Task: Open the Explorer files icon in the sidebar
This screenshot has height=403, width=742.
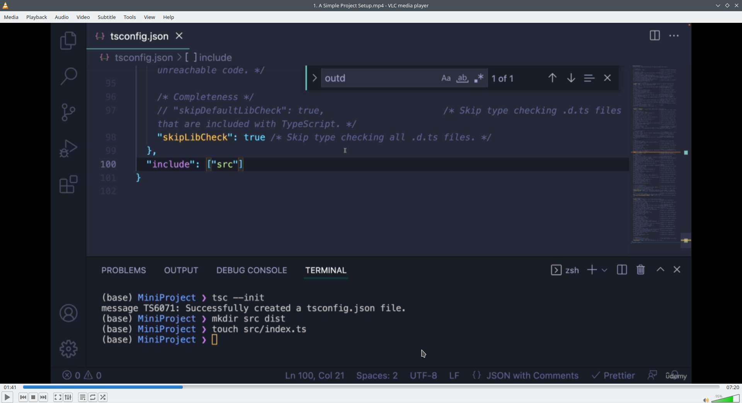Action: click(x=68, y=41)
